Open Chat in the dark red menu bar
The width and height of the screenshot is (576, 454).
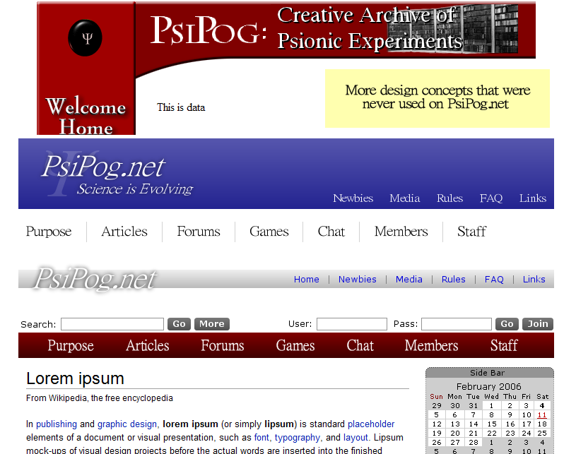point(360,346)
